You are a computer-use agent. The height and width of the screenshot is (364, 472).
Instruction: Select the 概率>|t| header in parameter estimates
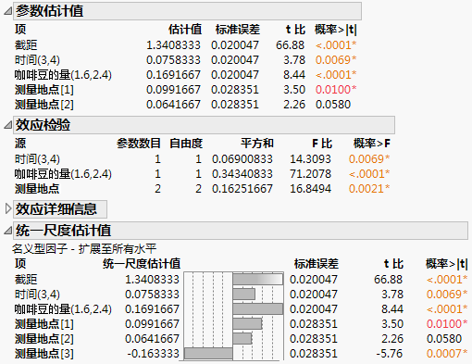[336, 30]
